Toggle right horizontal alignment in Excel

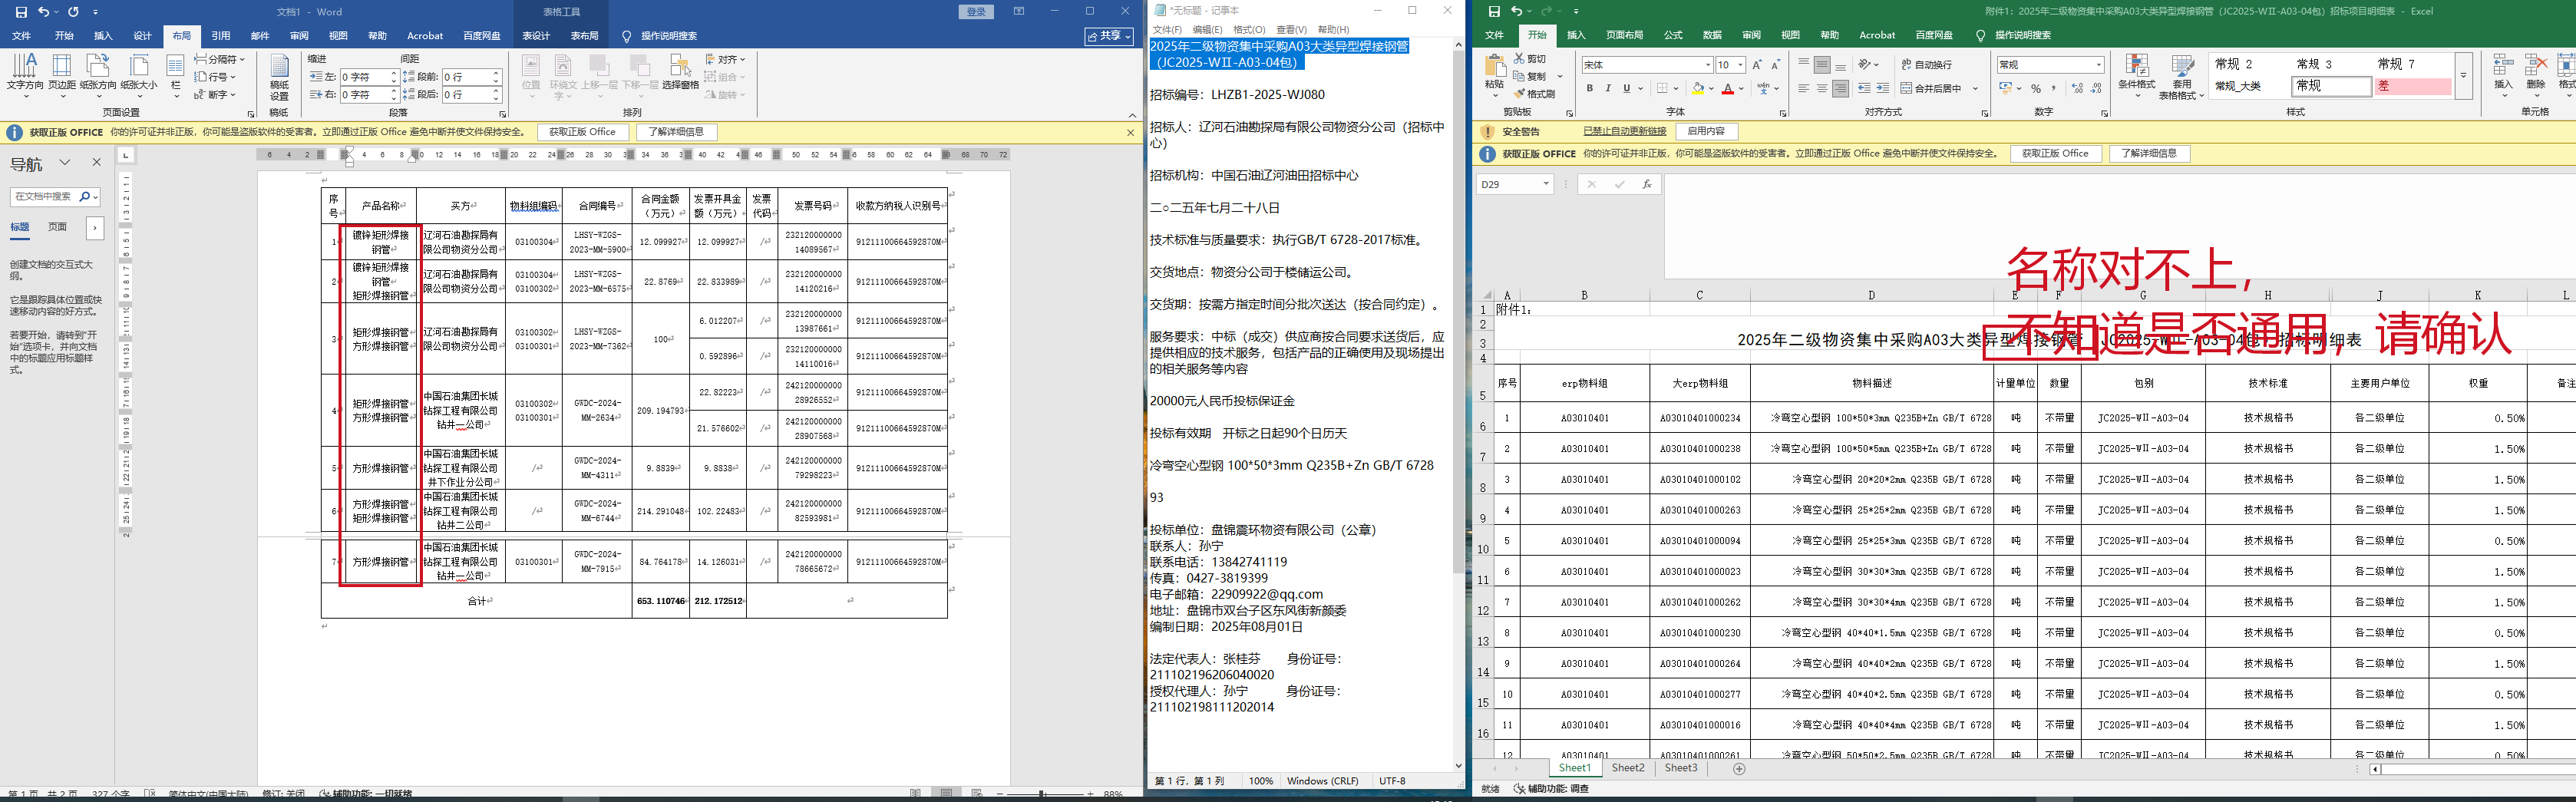1840,89
